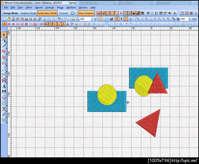Open the View menu

coord(20,8)
